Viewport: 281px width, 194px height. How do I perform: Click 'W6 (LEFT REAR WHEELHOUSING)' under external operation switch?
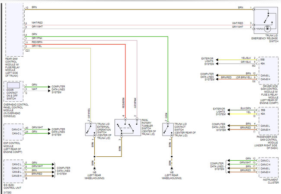94,175
